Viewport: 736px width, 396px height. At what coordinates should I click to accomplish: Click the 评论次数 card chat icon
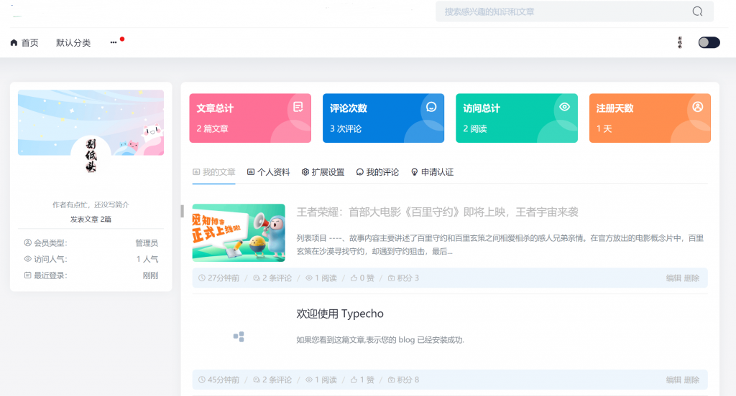[431, 108]
